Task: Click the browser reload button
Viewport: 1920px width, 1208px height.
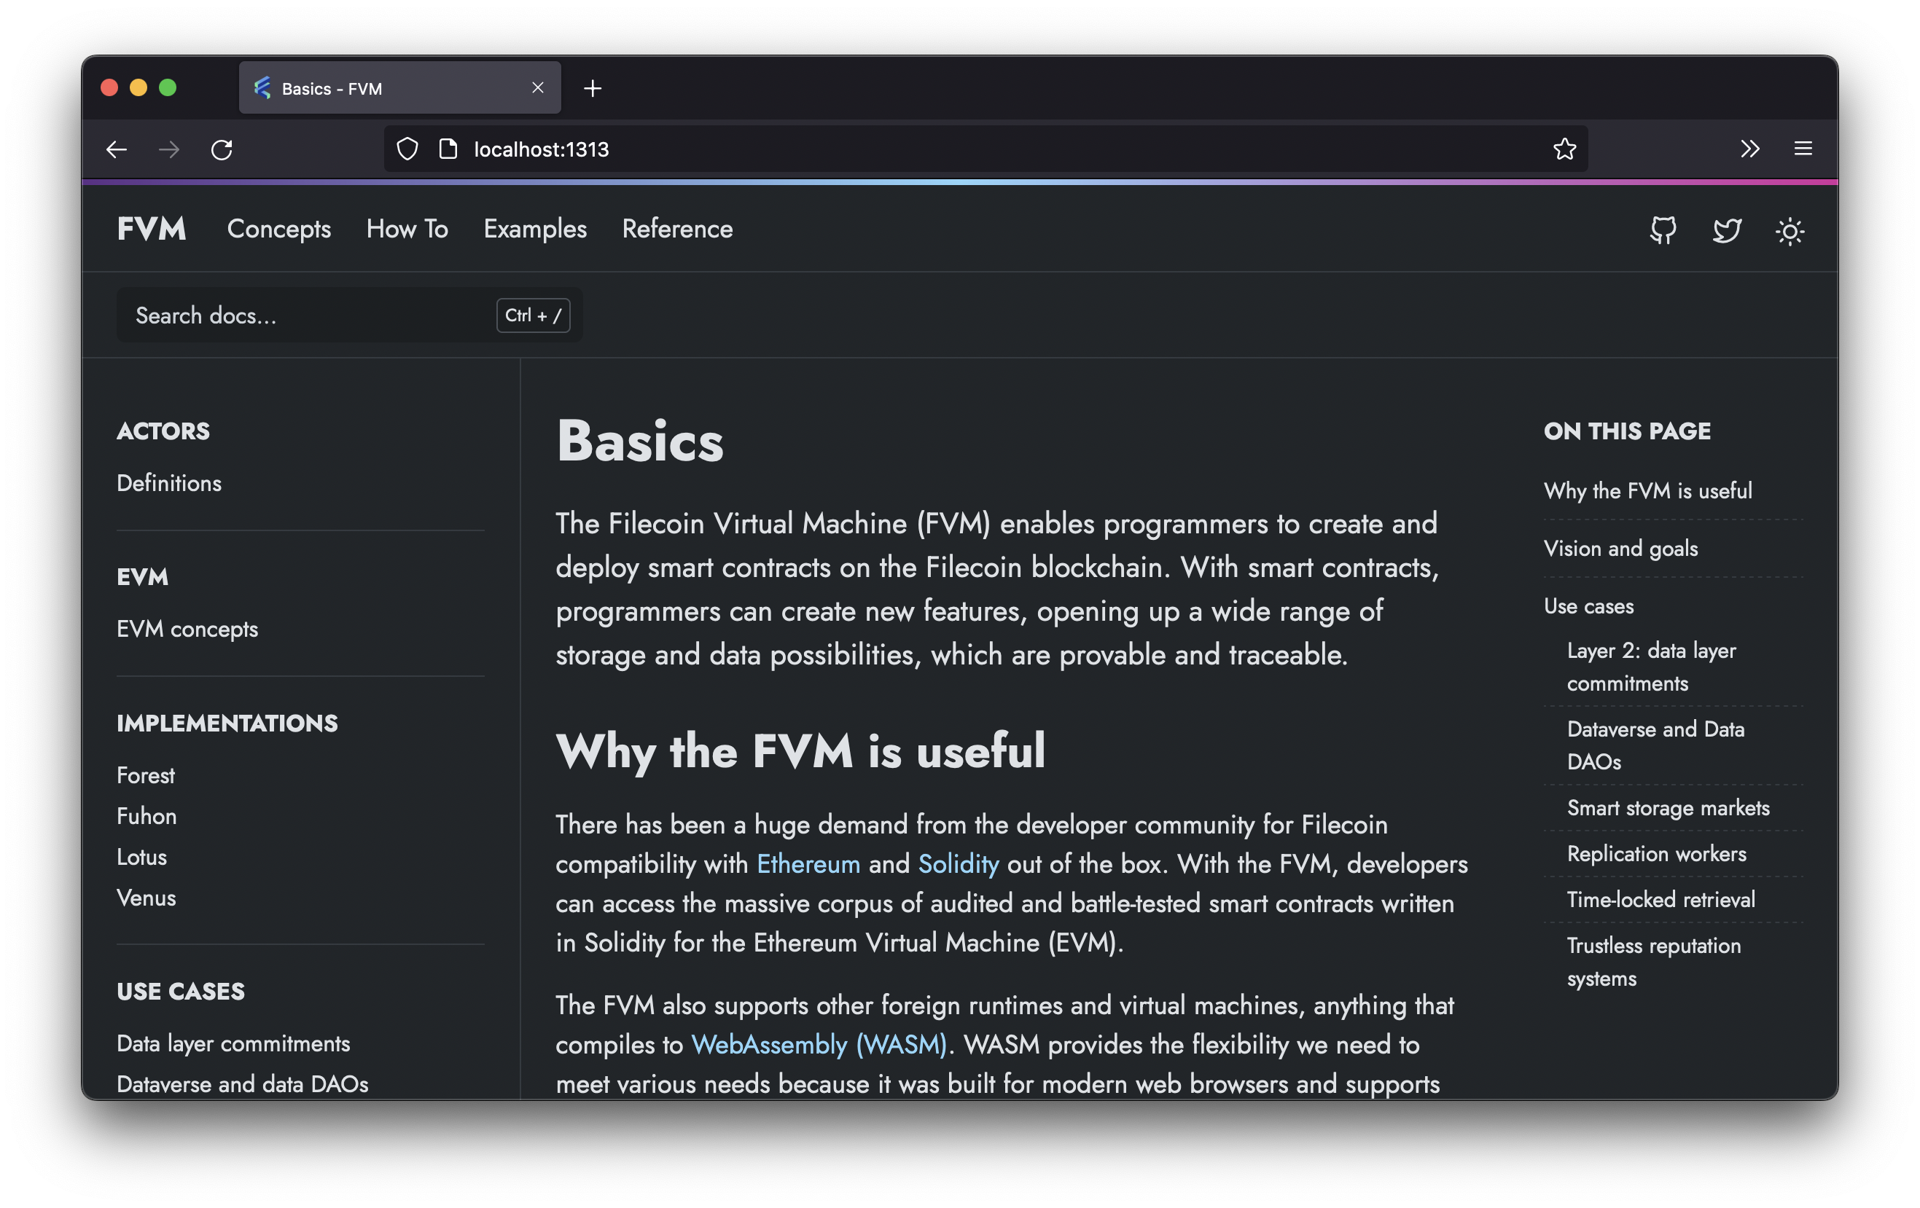Action: [x=222, y=149]
